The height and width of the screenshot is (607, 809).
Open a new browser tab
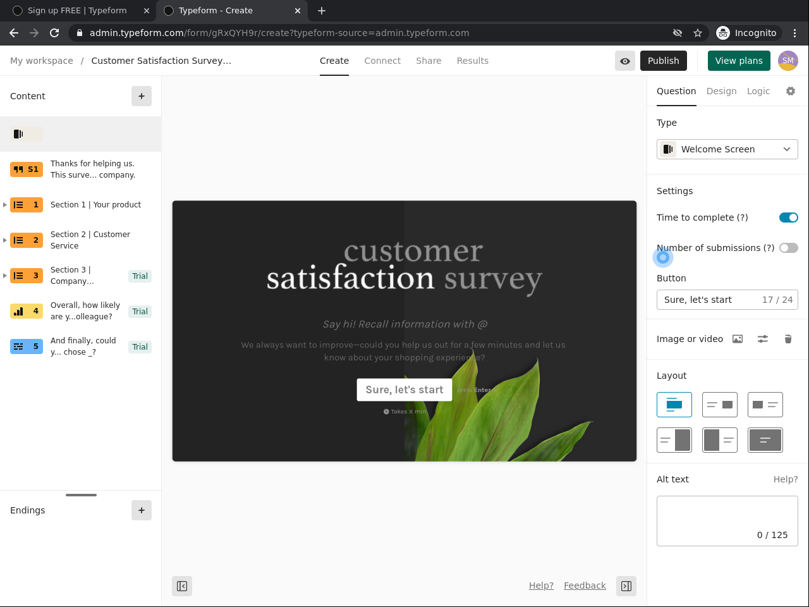point(322,11)
